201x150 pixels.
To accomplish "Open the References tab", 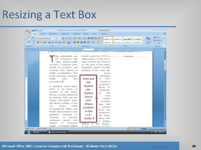I will click(x=65, y=34).
